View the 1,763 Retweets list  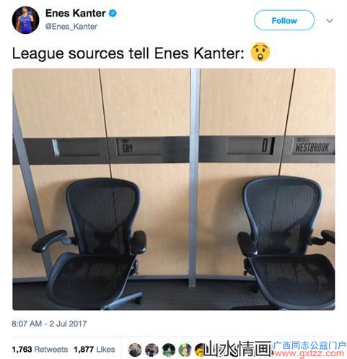coord(40,349)
